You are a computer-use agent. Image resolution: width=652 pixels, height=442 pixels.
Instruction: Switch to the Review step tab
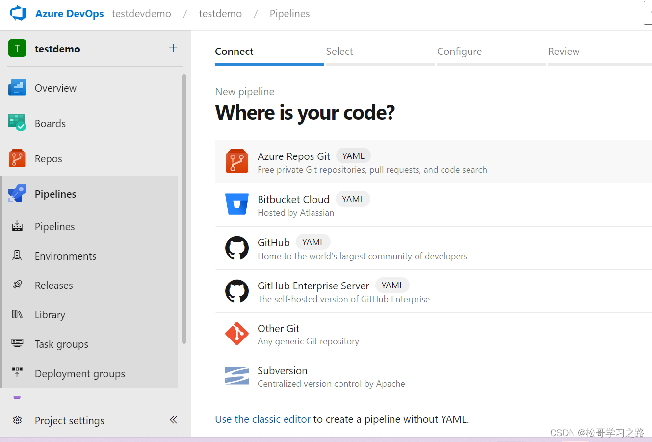(600, 54)
